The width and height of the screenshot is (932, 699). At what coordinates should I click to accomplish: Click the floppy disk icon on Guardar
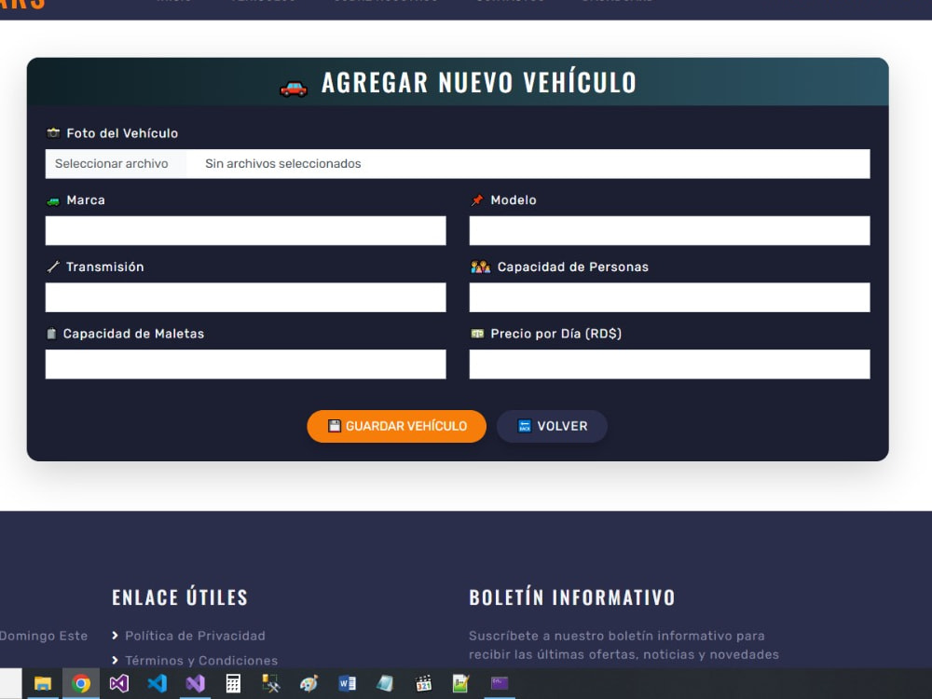point(335,426)
